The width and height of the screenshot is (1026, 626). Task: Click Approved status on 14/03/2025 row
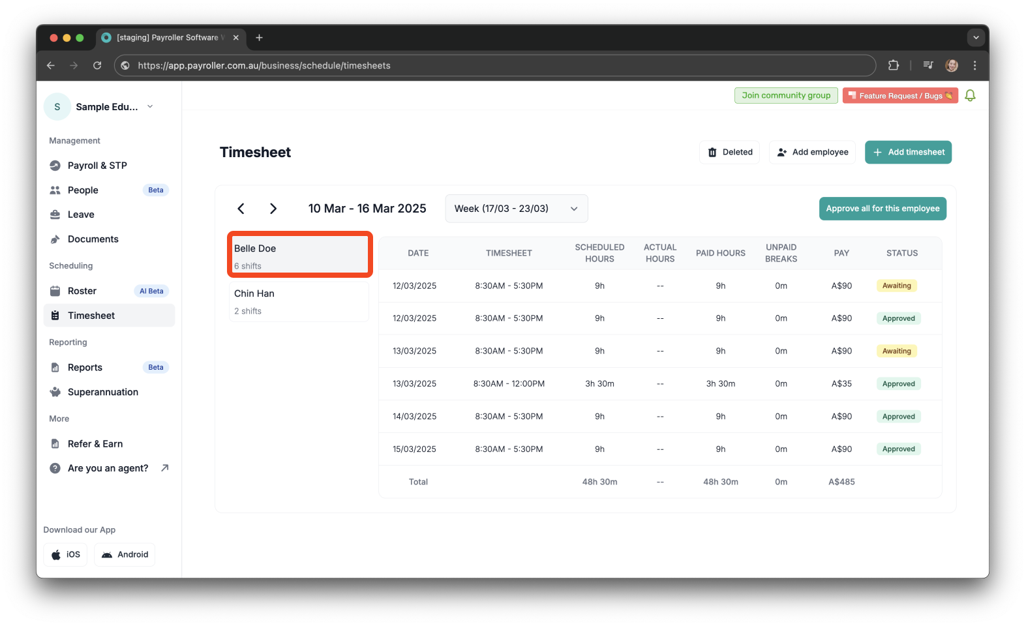click(x=899, y=417)
